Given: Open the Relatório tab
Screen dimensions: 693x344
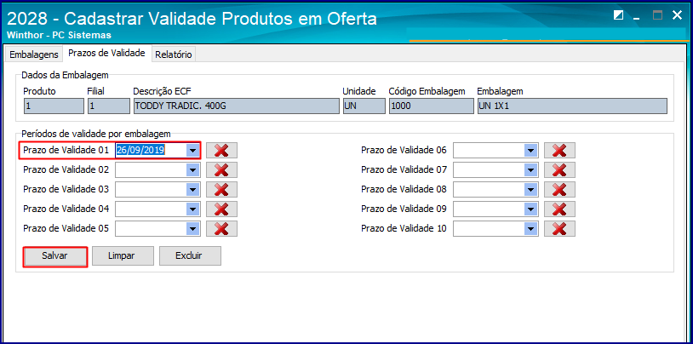Looking at the screenshot, I should pyautogui.click(x=174, y=54).
